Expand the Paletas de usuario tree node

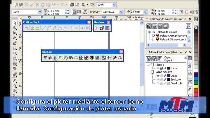150,32
